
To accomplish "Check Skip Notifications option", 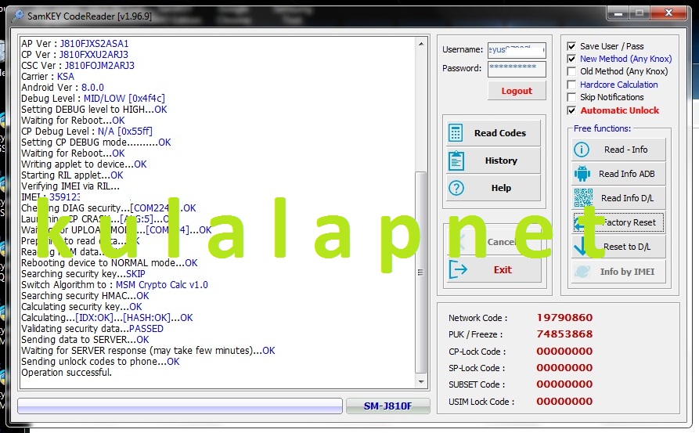I will click(571, 97).
